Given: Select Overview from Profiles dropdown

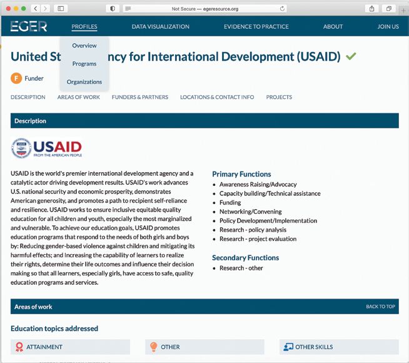Looking at the screenshot, I should pyautogui.click(x=84, y=46).
